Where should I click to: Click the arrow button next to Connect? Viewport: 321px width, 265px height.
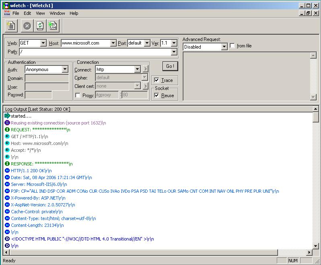coord(145,69)
